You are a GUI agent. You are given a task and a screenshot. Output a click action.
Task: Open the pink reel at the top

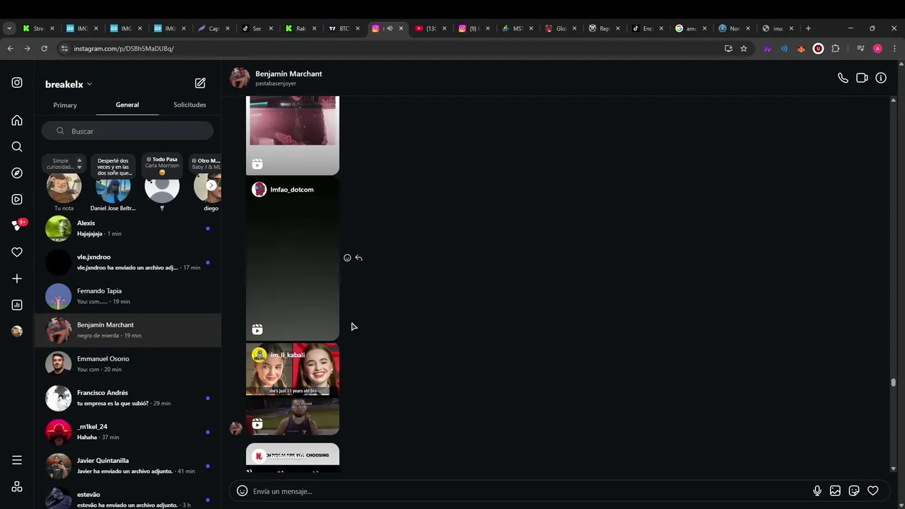(292, 136)
